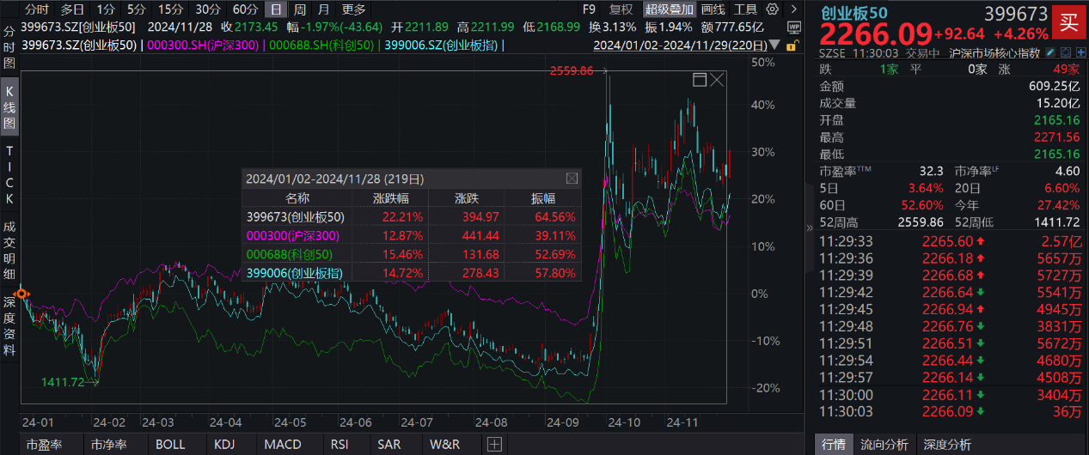The height and width of the screenshot is (455, 1089).
Task: Toggle 超级叠加 overlay mode
Action: point(670,9)
